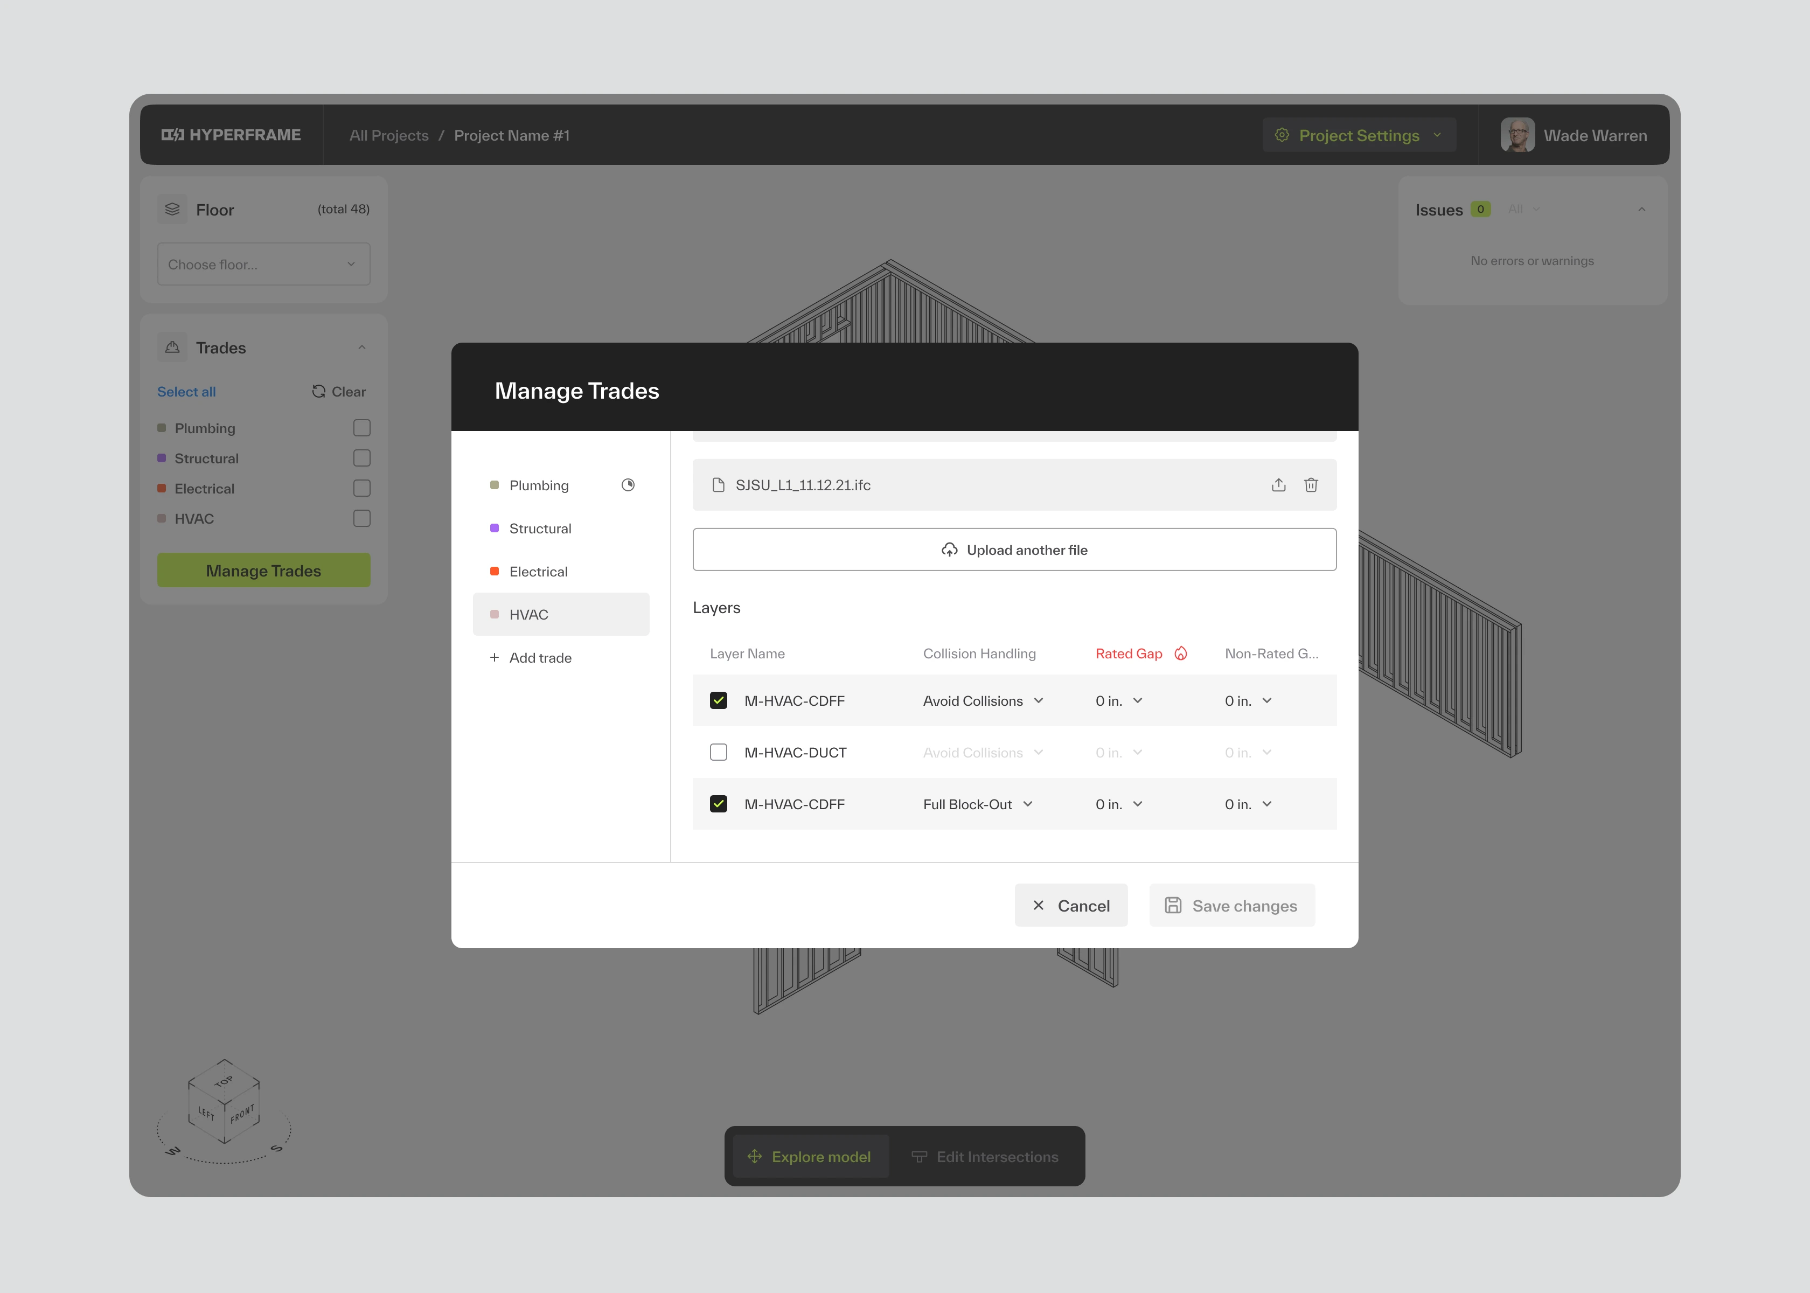Open the Choose floor selection field

click(263, 265)
